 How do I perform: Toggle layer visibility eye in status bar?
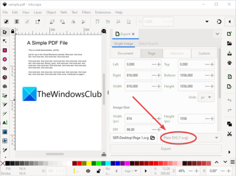pyautogui.click(x=88, y=171)
